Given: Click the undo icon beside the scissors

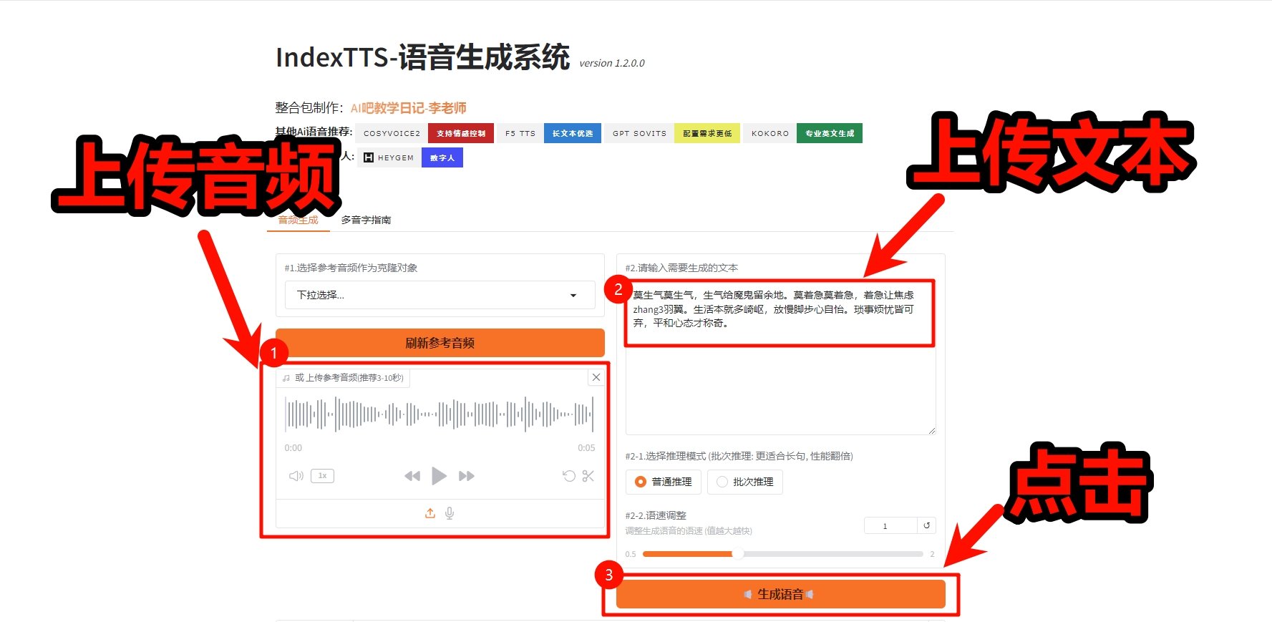Looking at the screenshot, I should click(x=569, y=476).
